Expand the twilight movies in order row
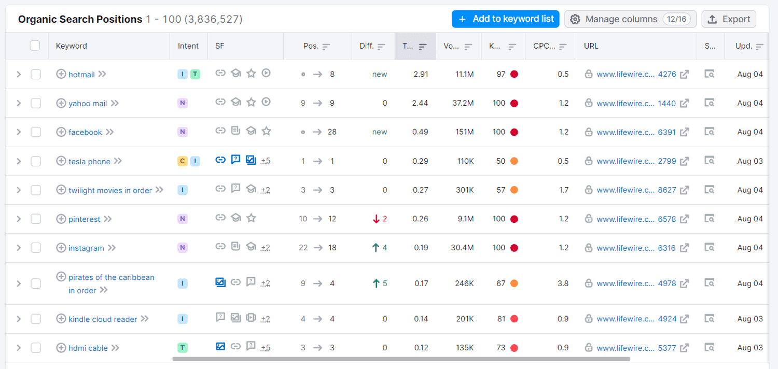Viewport: 778px width, 369px height. (x=19, y=190)
